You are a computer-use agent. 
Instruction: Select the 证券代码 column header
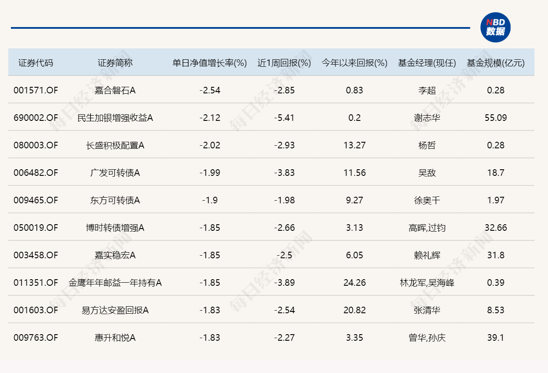(36, 63)
